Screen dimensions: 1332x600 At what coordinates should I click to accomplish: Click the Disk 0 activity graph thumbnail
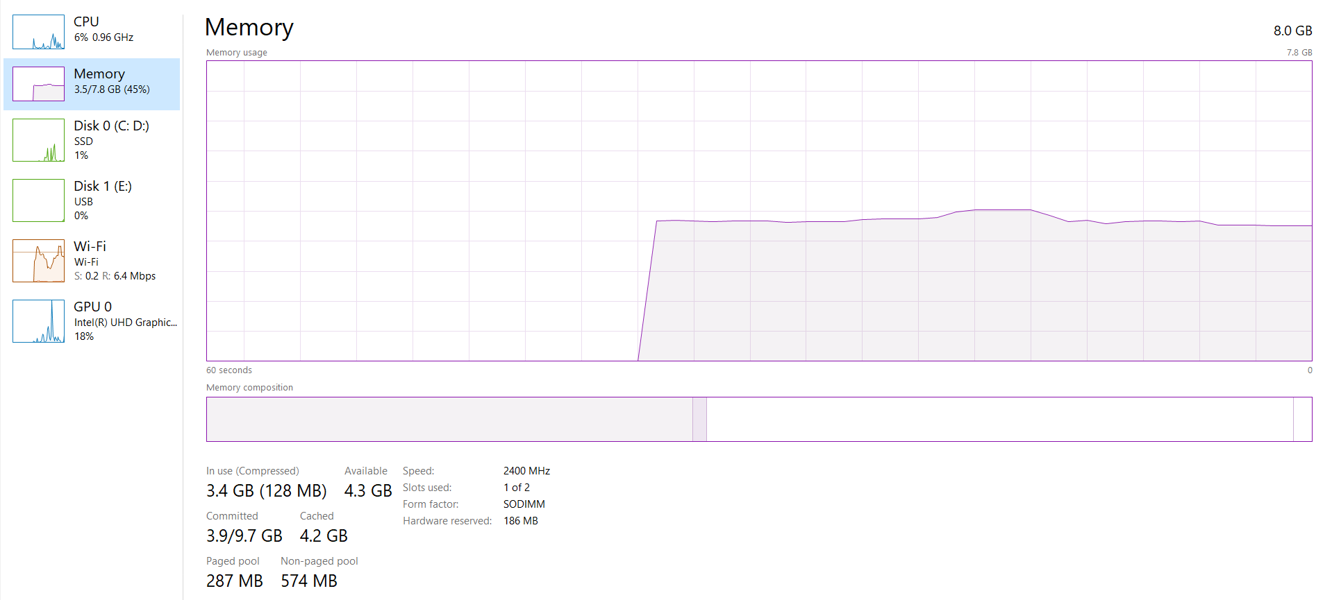point(38,140)
